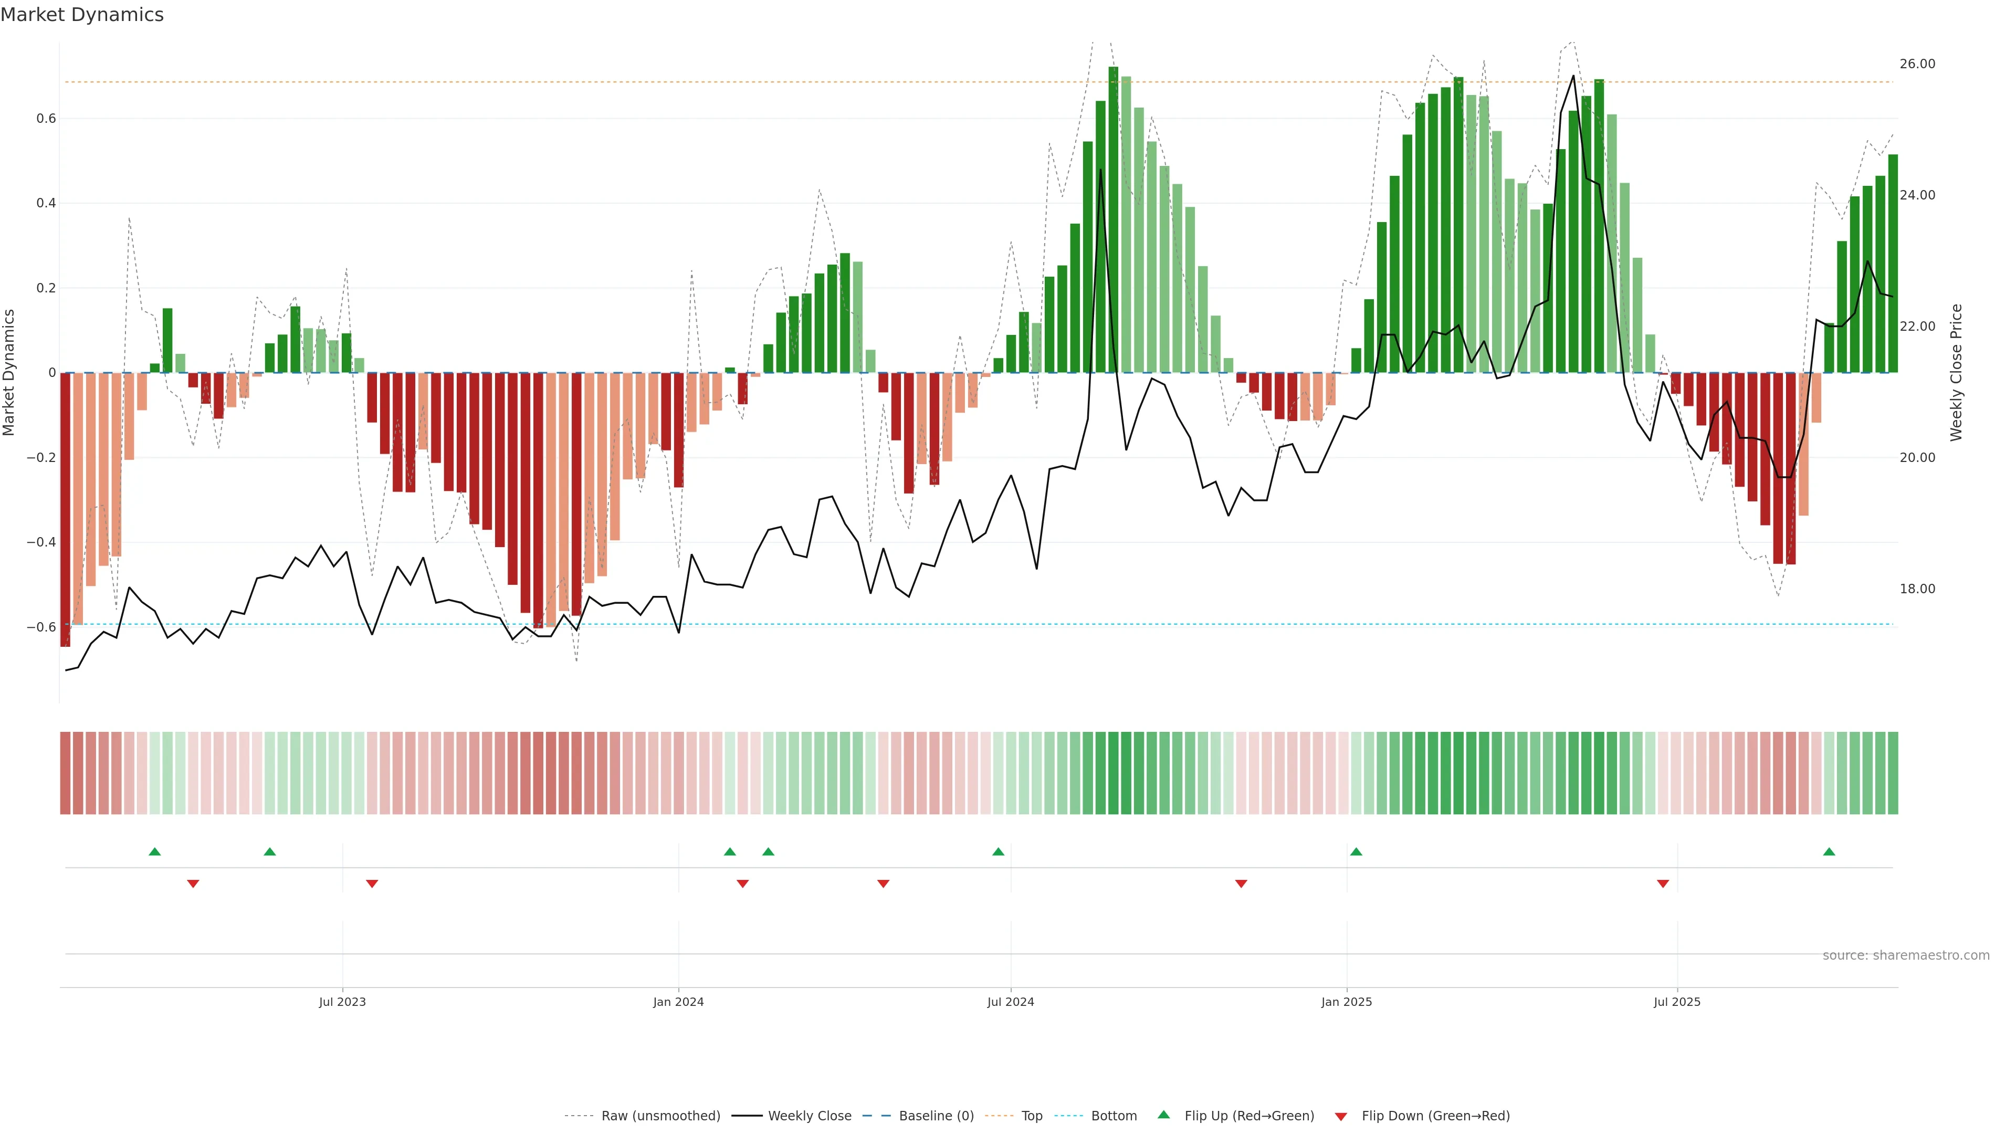Click the Jul 2025 x-axis label
2016x1134 pixels.
(x=1677, y=1002)
